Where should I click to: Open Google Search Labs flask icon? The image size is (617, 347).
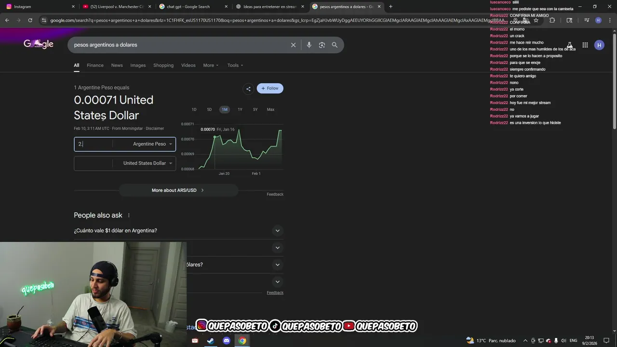point(569,45)
